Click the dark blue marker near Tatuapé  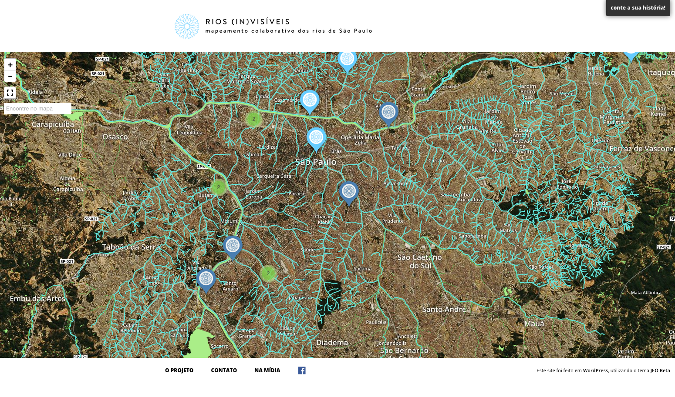pos(388,113)
